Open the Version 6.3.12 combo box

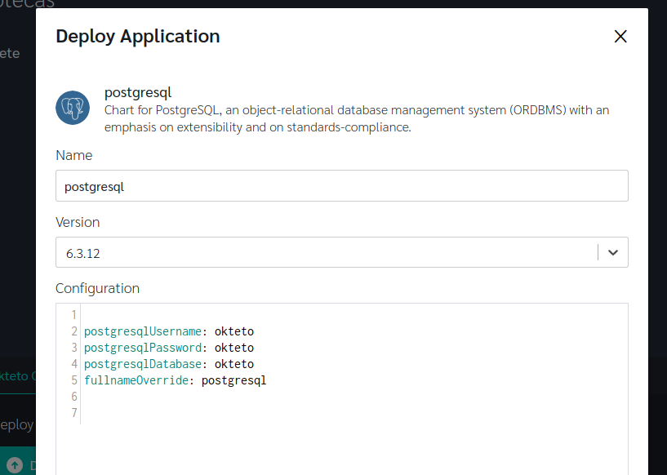point(327,253)
